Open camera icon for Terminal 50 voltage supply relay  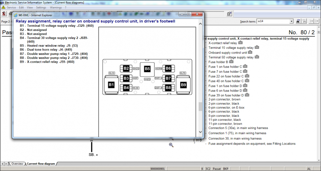coord(257,57)
